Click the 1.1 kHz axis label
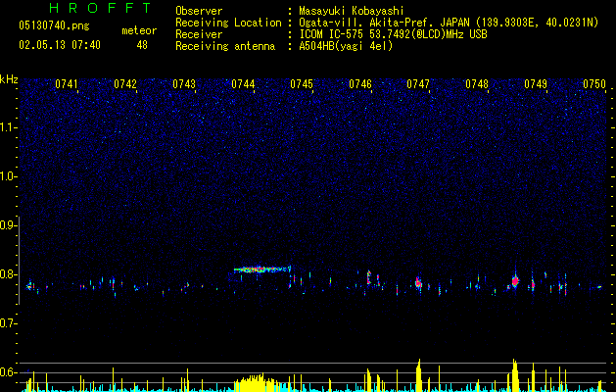This screenshot has height=392, width=616. 9,127
